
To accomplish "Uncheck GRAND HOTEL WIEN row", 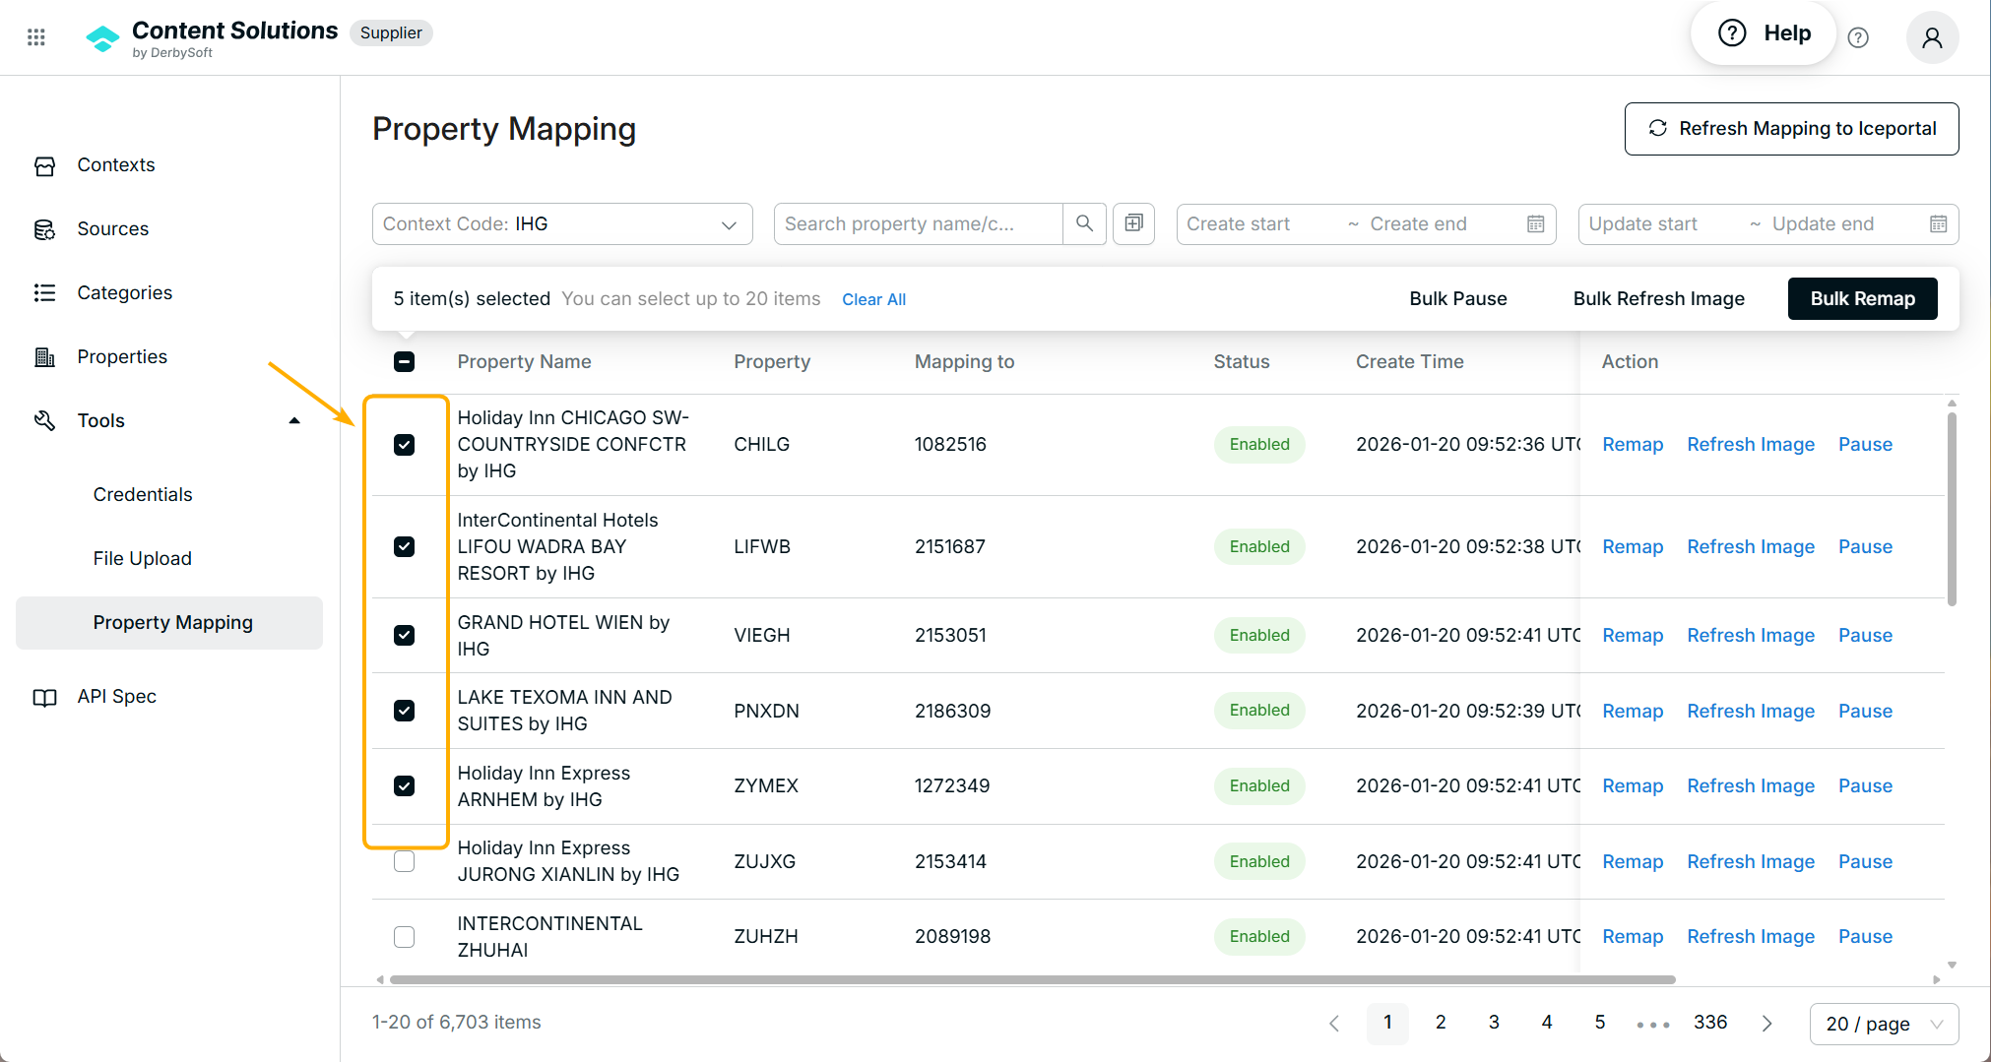I will (x=404, y=636).
